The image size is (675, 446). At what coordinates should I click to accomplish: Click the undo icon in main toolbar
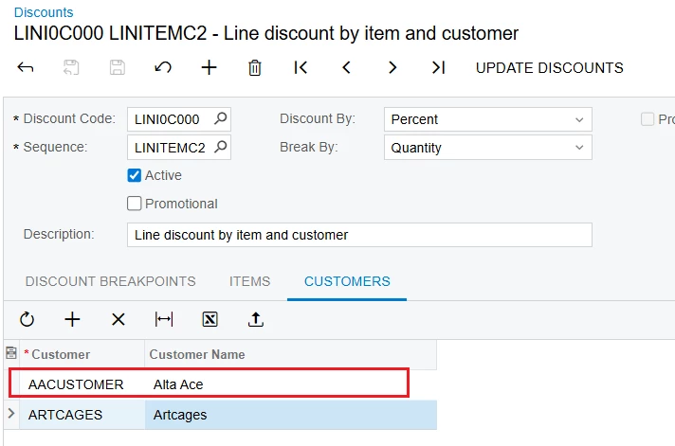pyautogui.click(x=163, y=68)
